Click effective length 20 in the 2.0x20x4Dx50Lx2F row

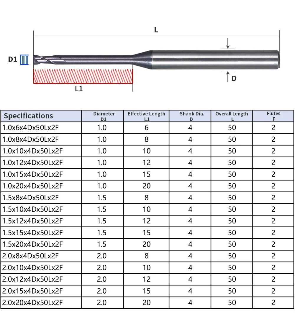147,303
